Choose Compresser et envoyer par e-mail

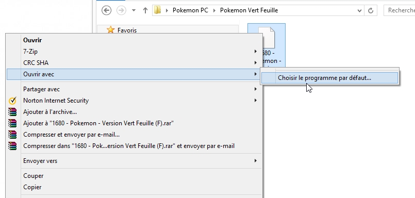(x=135, y=135)
